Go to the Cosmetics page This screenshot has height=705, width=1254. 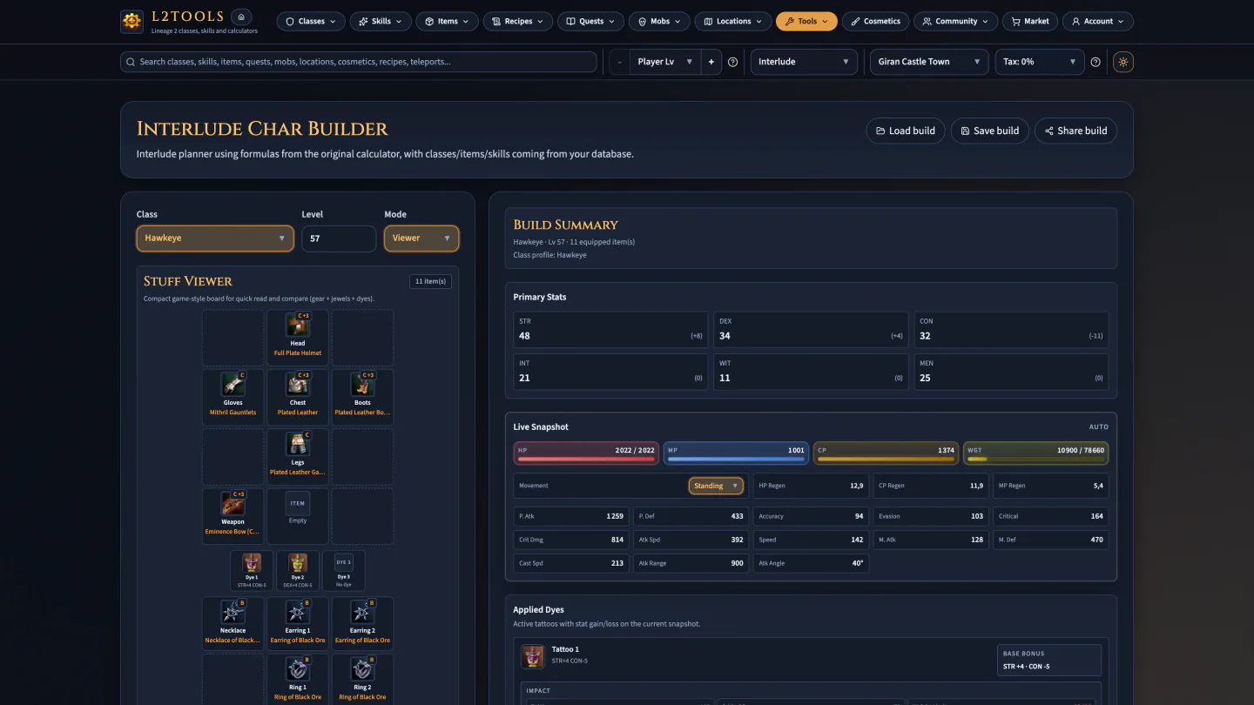point(875,21)
